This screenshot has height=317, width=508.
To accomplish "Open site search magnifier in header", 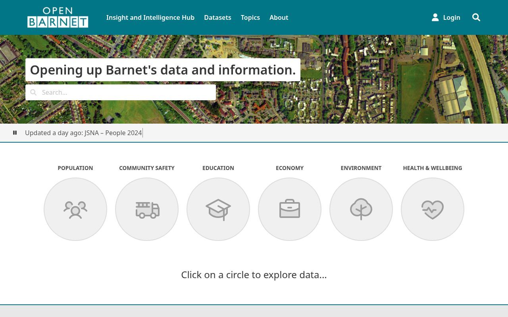I will pyautogui.click(x=476, y=17).
